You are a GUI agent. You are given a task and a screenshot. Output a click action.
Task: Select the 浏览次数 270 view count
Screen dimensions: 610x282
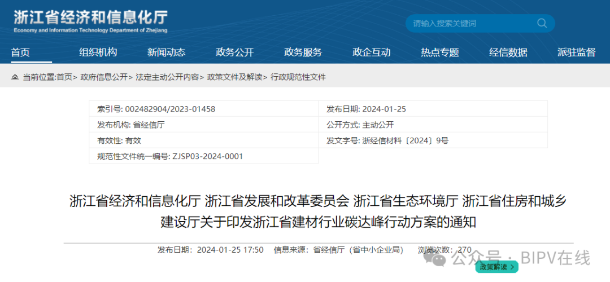(445, 250)
